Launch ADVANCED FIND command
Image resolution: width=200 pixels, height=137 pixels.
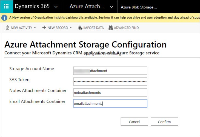click(x=126, y=28)
